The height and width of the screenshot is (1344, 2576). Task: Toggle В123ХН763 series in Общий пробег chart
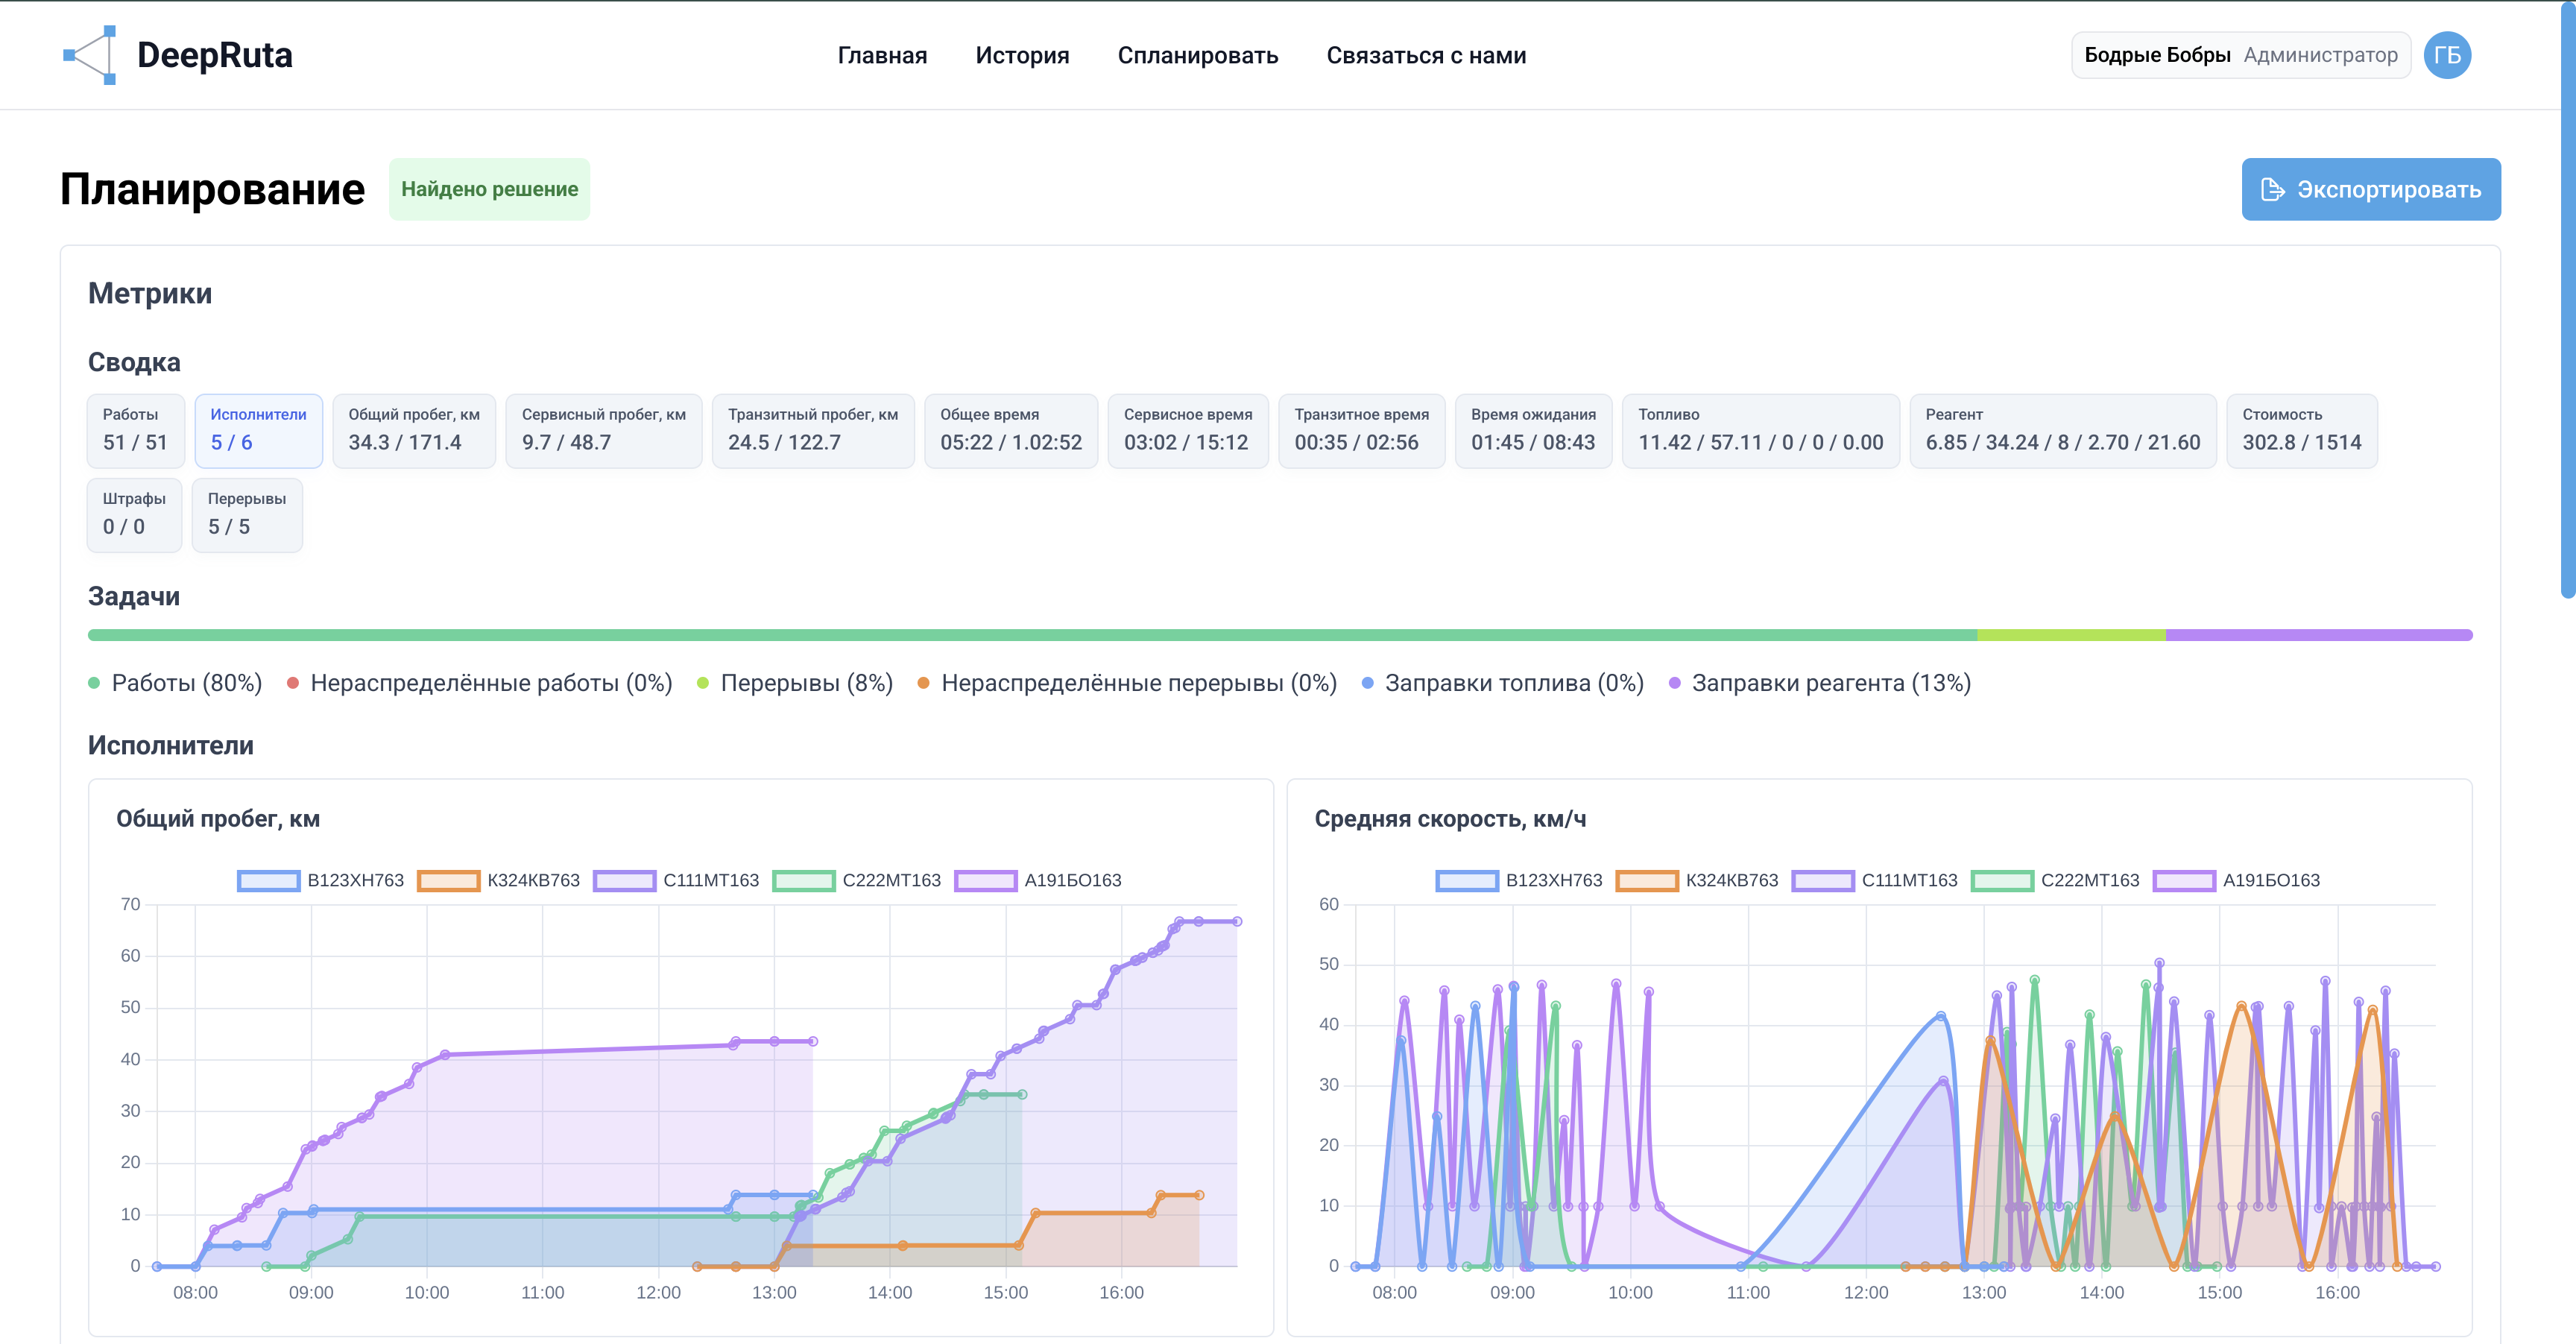pos(321,880)
